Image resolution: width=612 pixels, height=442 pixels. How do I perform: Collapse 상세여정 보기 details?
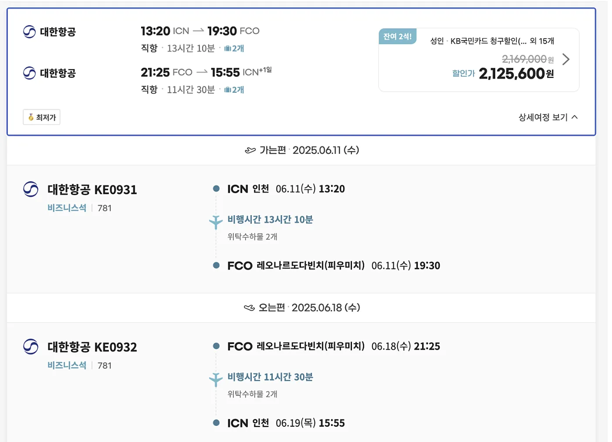click(548, 117)
